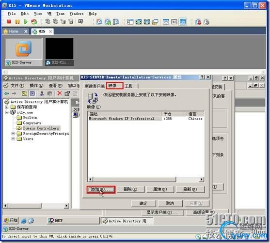Image resolution: width=270 pixels, height=243 pixels.
Task: Click the forward arrow in Active Directory toolbar
Action: pos(14,93)
